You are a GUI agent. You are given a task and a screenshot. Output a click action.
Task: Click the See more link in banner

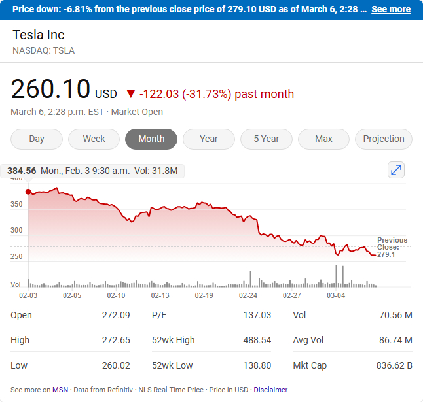[x=391, y=9]
